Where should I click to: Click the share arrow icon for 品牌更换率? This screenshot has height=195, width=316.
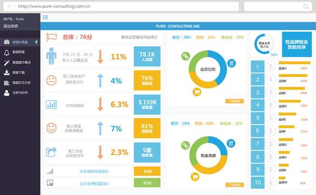[x=51, y=152]
